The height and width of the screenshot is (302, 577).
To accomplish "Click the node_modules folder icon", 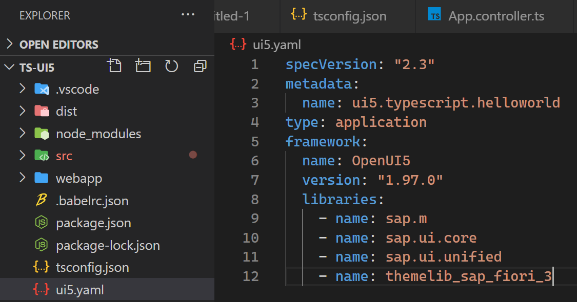I will coord(41,134).
